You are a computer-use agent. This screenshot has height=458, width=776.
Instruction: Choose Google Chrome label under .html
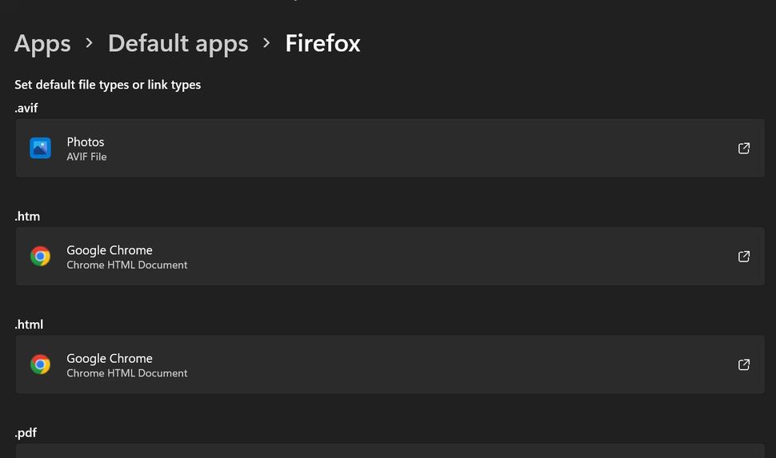point(110,359)
